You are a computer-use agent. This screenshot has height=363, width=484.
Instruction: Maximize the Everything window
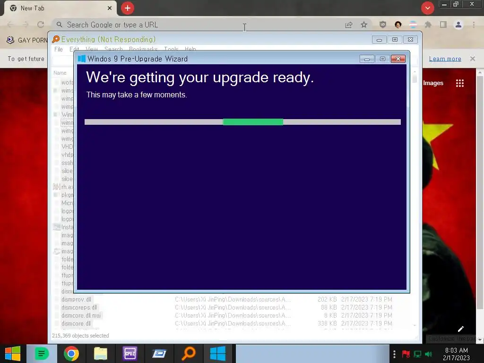point(395,40)
